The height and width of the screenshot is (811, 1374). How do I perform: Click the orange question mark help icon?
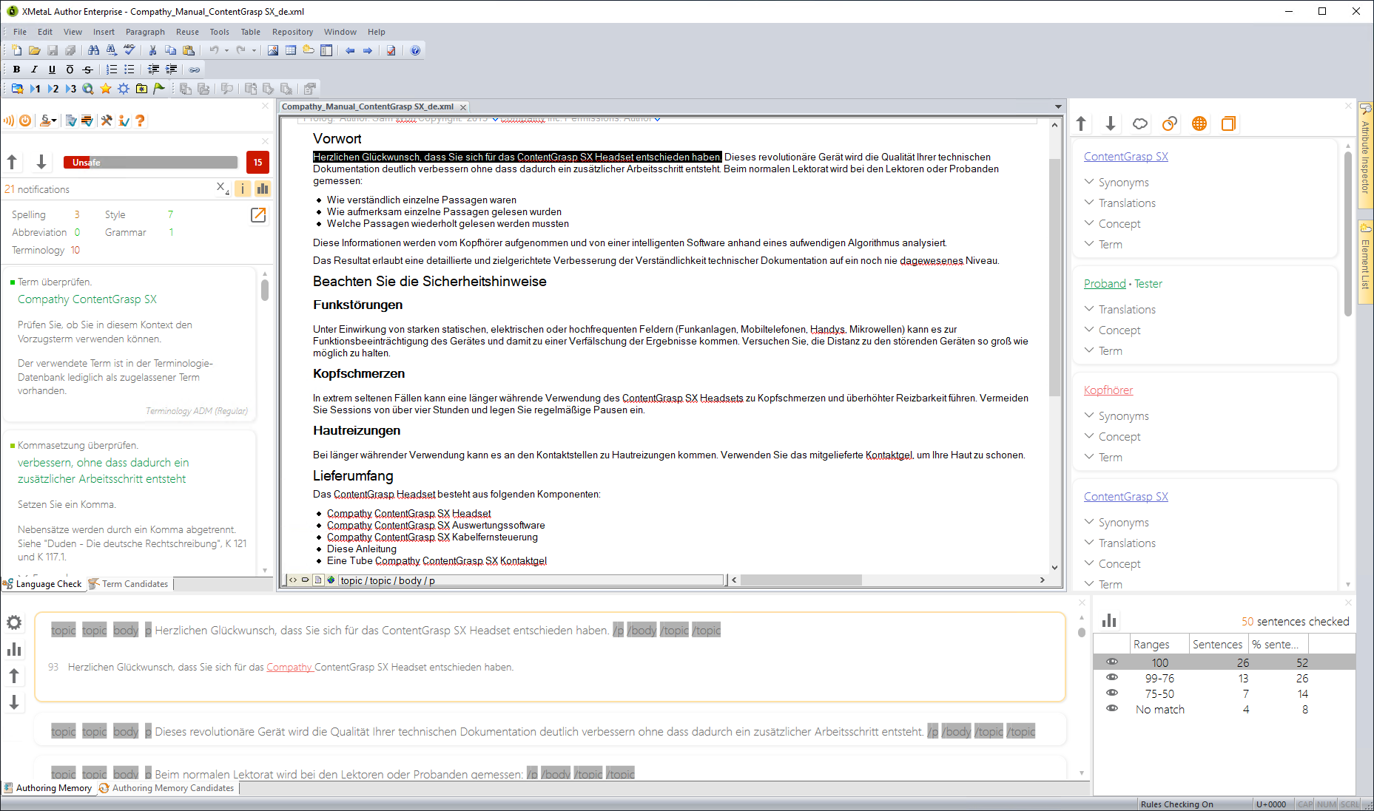click(140, 121)
